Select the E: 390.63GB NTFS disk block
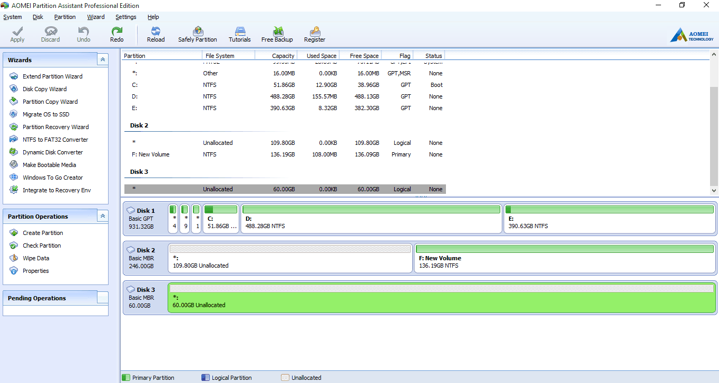719x383 pixels. click(x=609, y=219)
